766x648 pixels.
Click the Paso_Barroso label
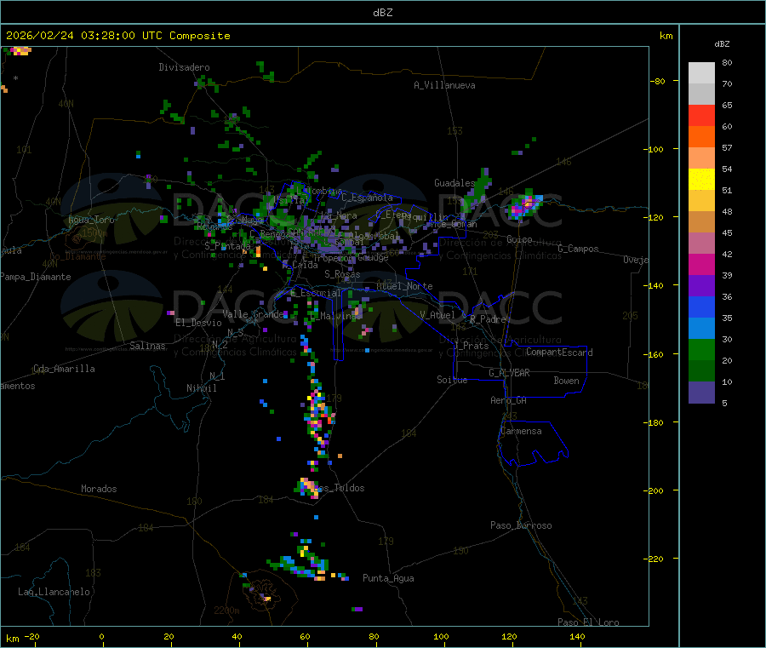pyautogui.click(x=521, y=525)
